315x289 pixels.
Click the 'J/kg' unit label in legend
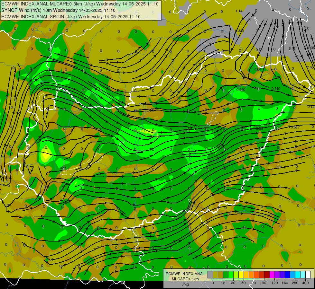tap(185, 284)
